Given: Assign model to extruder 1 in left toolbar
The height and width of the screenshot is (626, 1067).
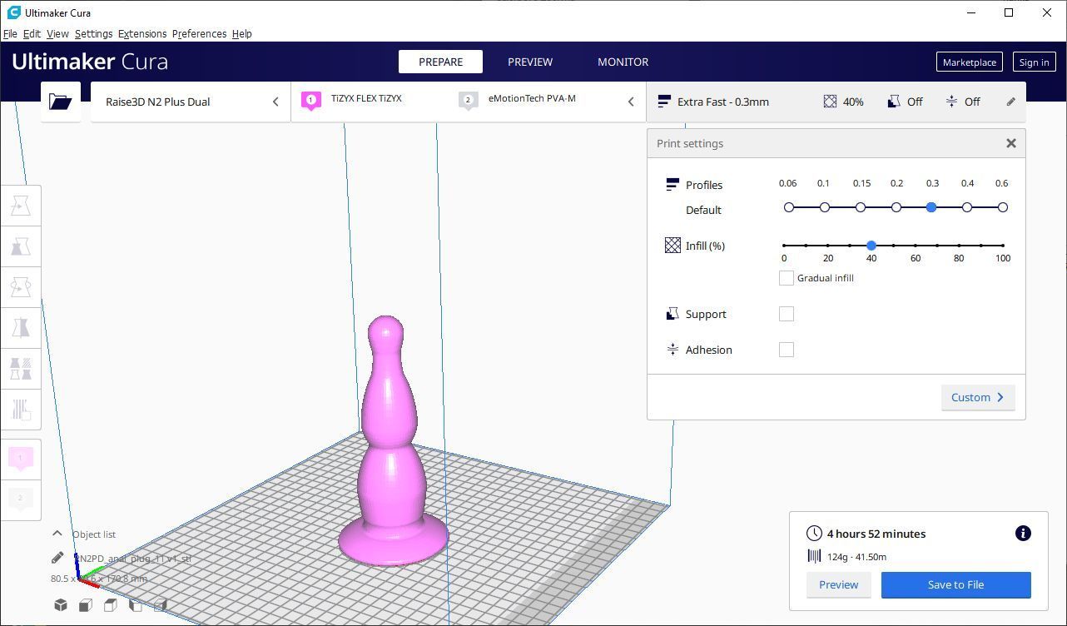Looking at the screenshot, I should [21, 458].
